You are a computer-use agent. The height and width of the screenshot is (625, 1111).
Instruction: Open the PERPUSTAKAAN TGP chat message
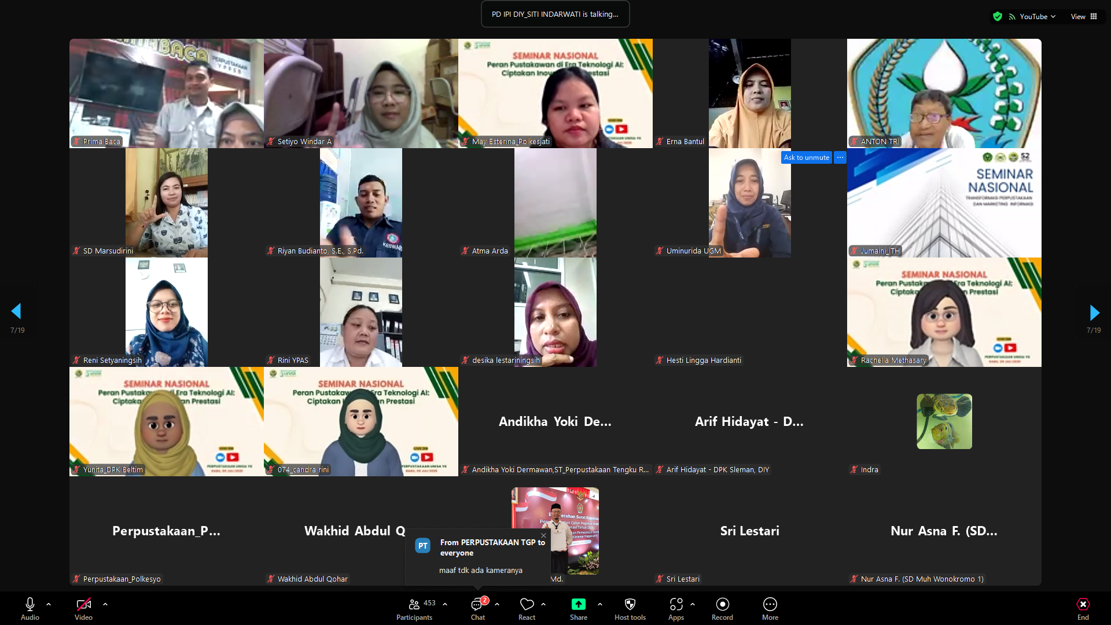[x=479, y=557]
